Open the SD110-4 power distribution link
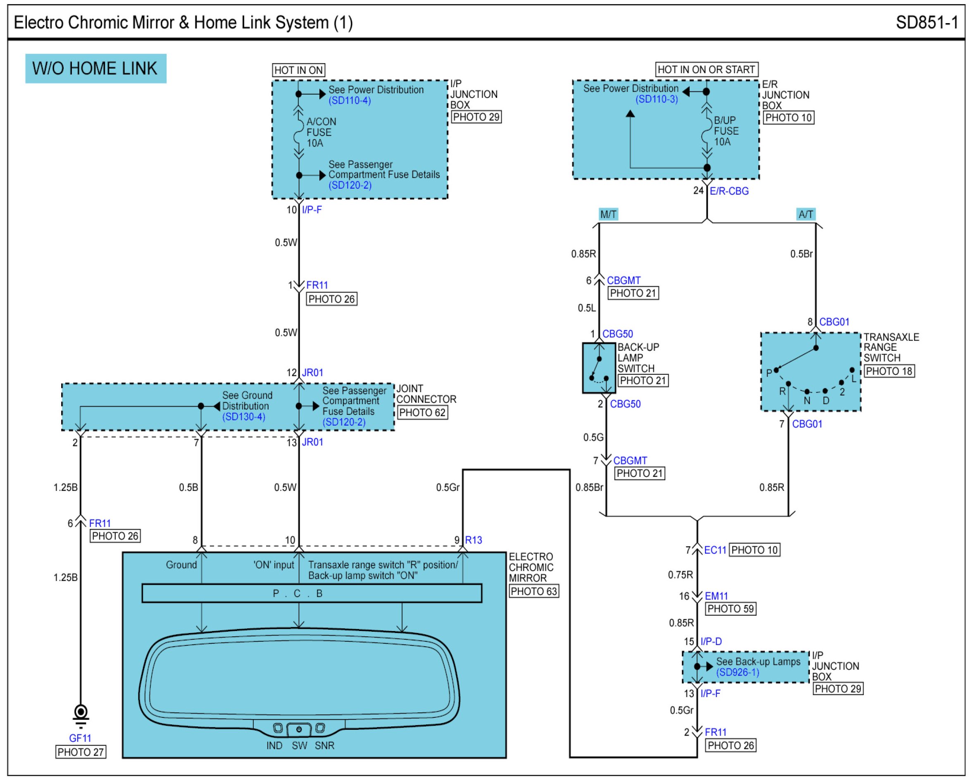This screenshot has width=969, height=781. click(x=350, y=101)
